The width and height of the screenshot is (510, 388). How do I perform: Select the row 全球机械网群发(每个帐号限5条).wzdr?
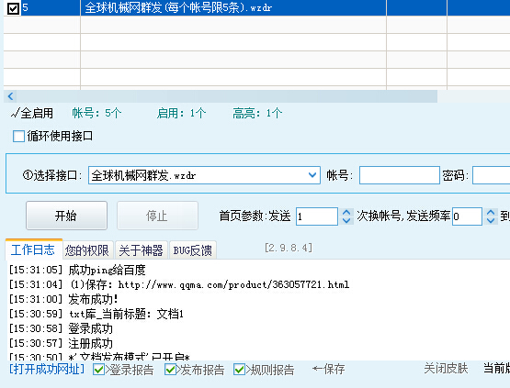coord(256,7)
